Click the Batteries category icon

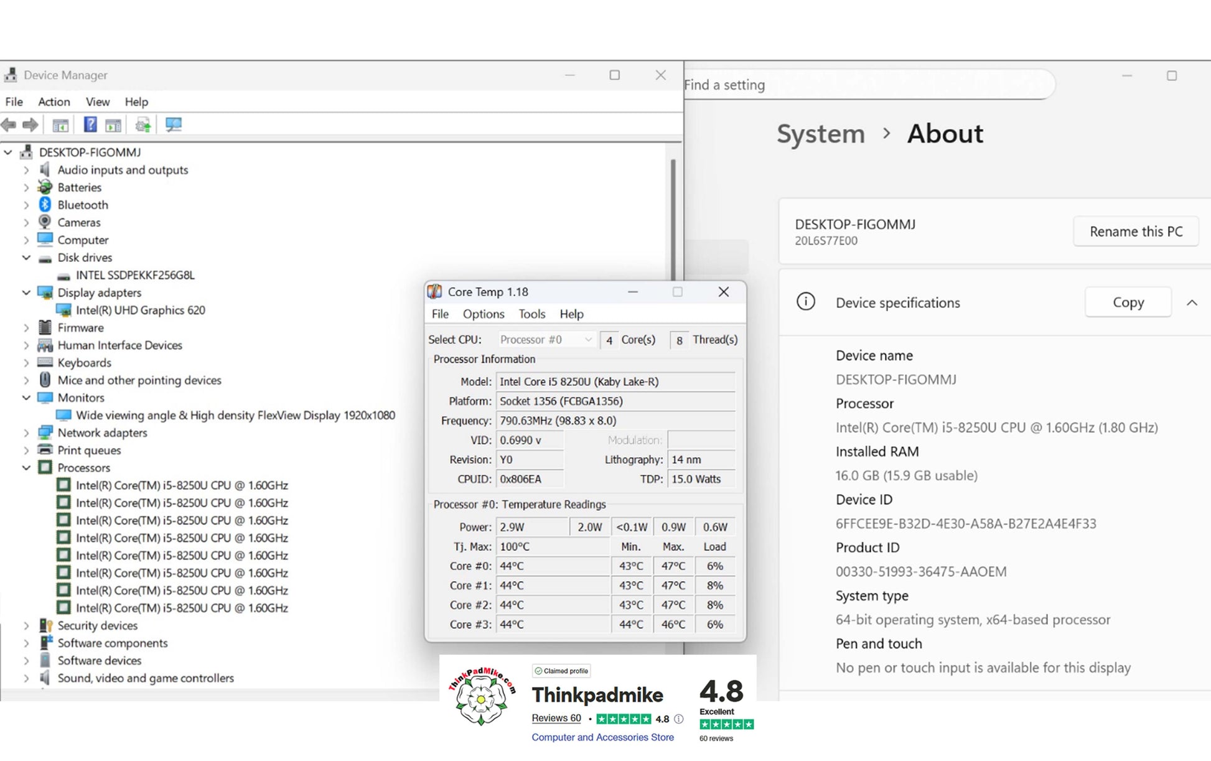[x=45, y=187]
